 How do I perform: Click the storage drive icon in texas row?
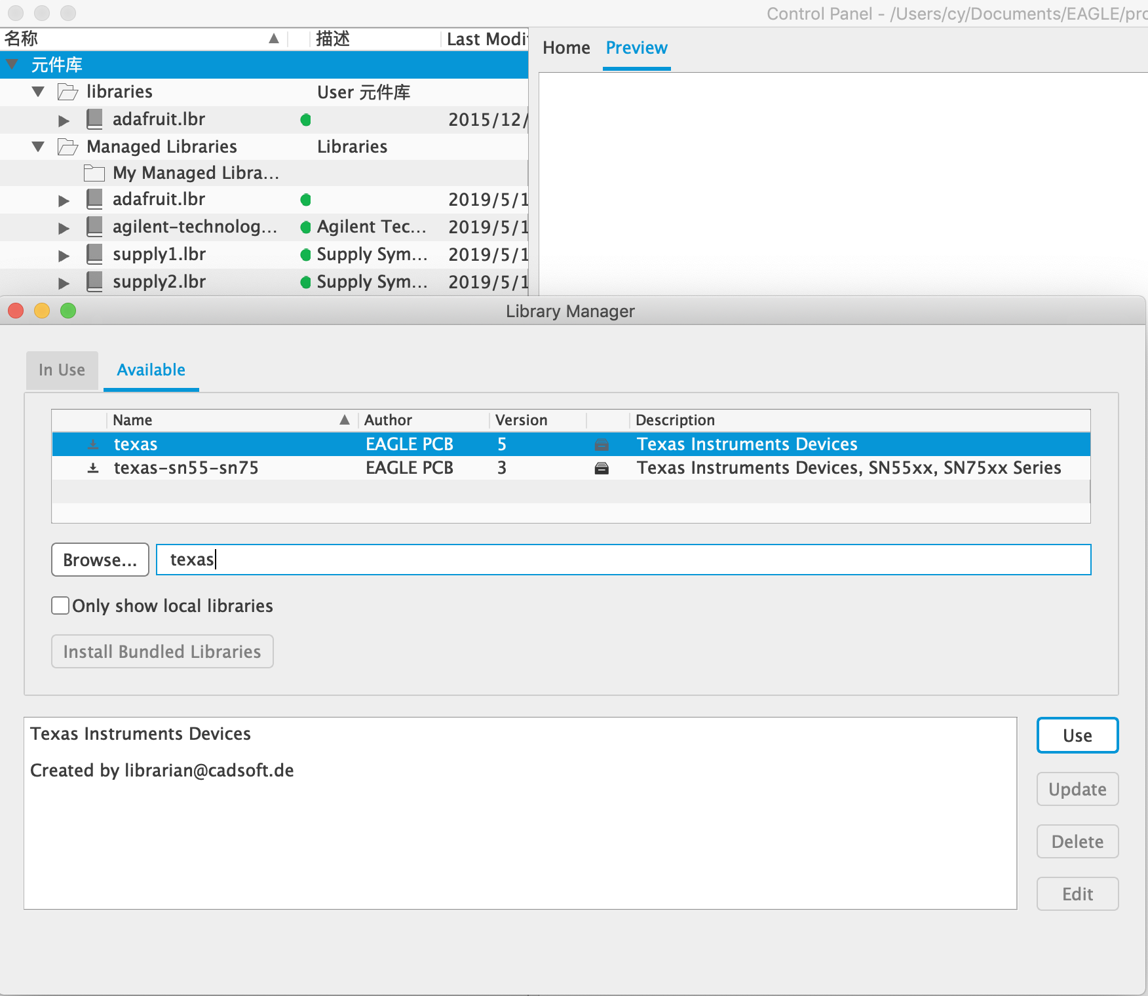click(x=602, y=445)
